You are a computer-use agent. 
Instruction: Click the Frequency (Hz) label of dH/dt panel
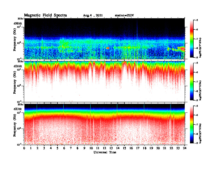(x=15, y=40)
